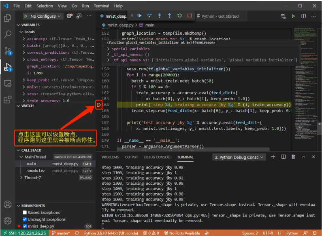
Task: Open launch.json with gear icon
Action: (70, 16)
